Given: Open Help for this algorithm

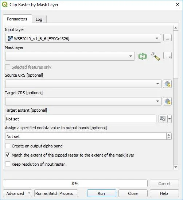Looking at the screenshot, I should click(x=164, y=193).
